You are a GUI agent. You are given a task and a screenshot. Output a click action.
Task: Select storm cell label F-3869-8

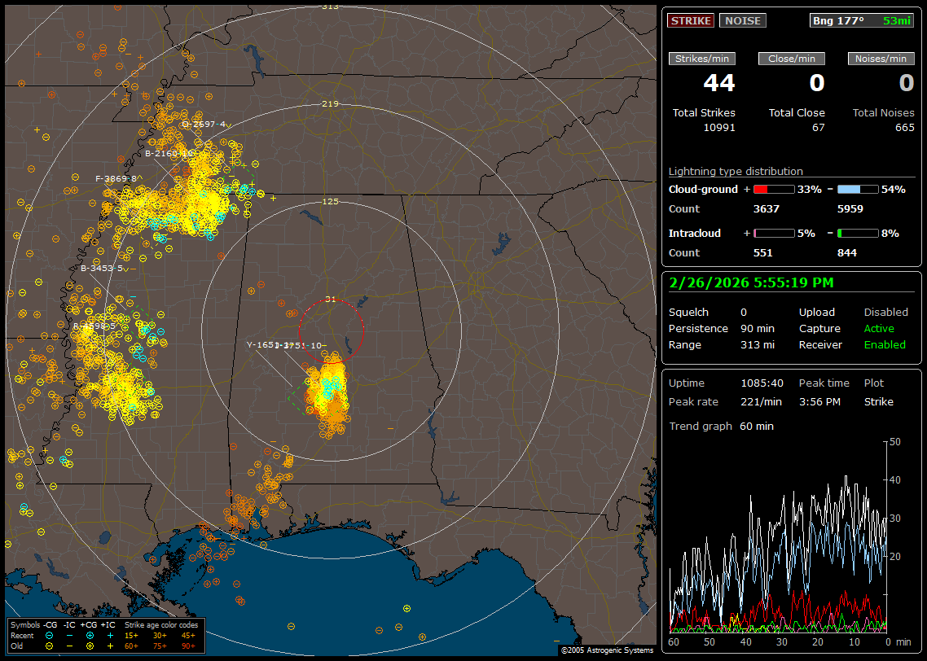pyautogui.click(x=116, y=178)
